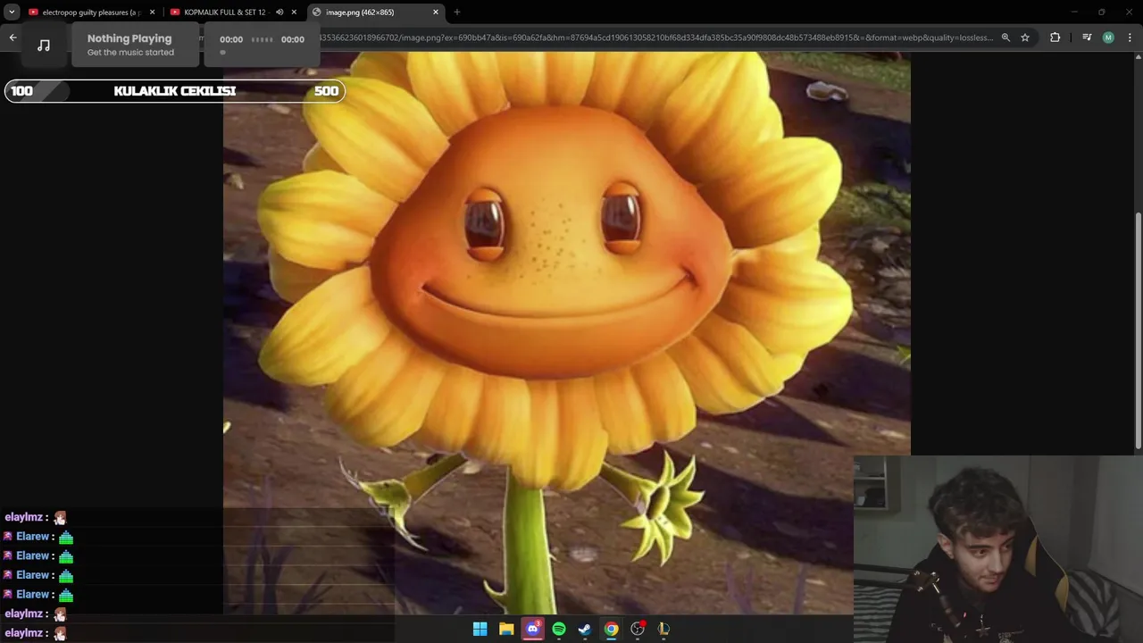Open Spotify from the taskbar

[559, 629]
